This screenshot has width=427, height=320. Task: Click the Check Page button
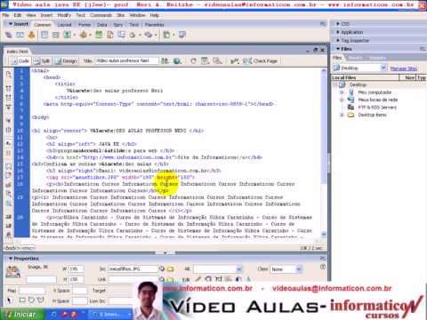(x=261, y=61)
